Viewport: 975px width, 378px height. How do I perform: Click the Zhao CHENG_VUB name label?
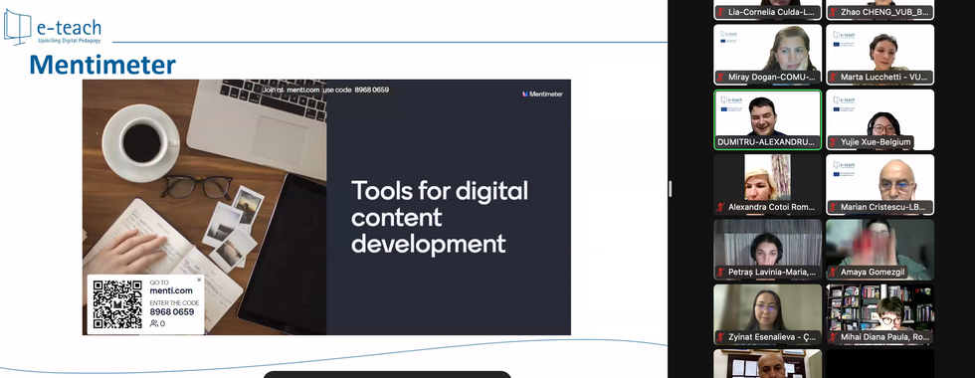pos(884,12)
